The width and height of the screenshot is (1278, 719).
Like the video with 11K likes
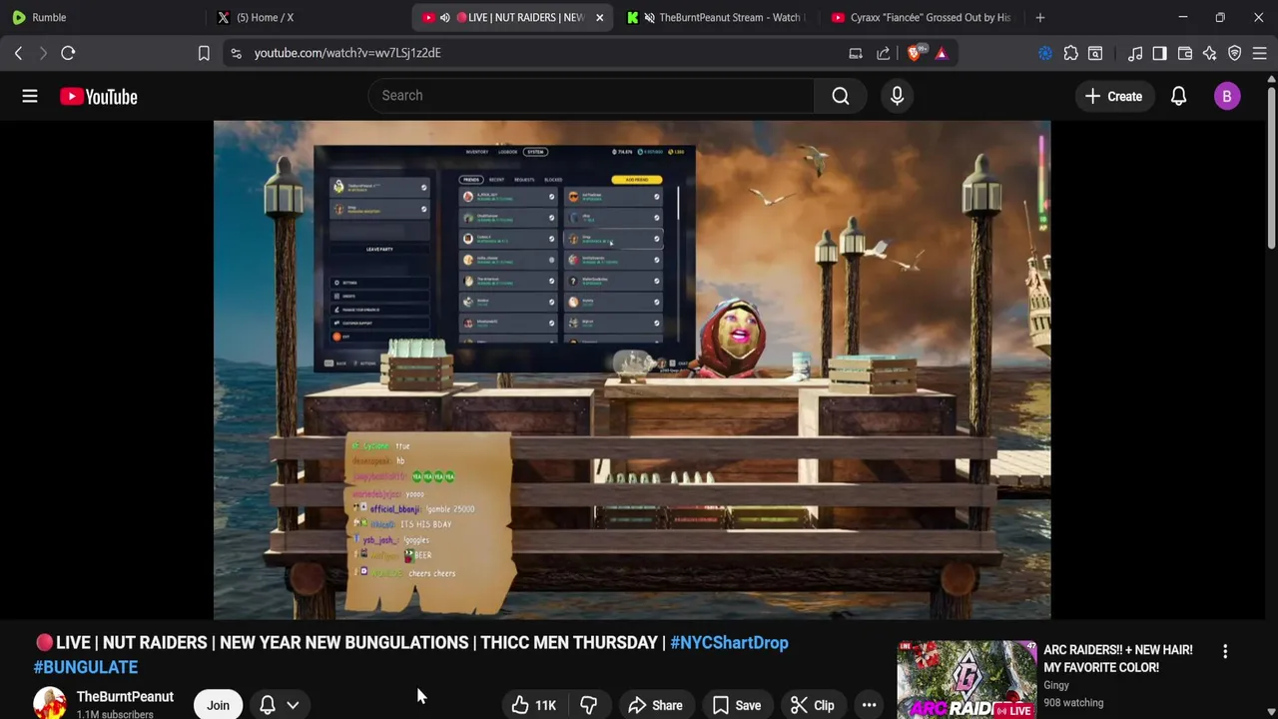[x=534, y=705]
